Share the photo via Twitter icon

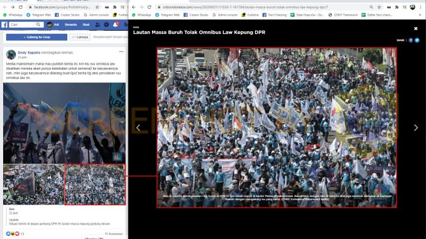click(x=417, y=40)
